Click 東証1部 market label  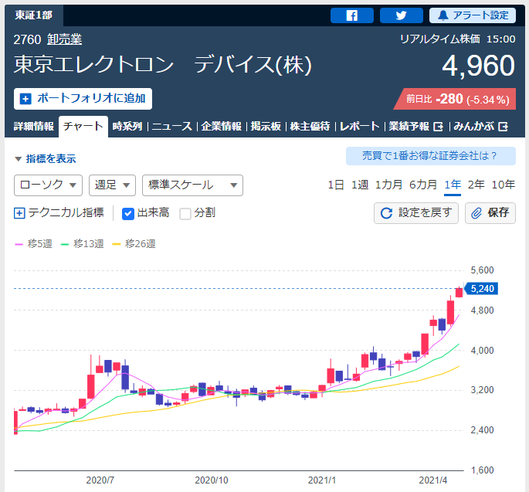34,15
